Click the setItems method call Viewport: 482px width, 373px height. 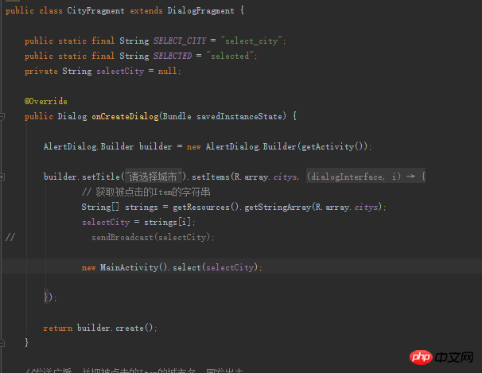pyautogui.click(x=211, y=177)
